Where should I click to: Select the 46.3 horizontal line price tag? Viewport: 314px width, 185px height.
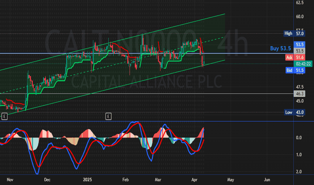coord(300,94)
